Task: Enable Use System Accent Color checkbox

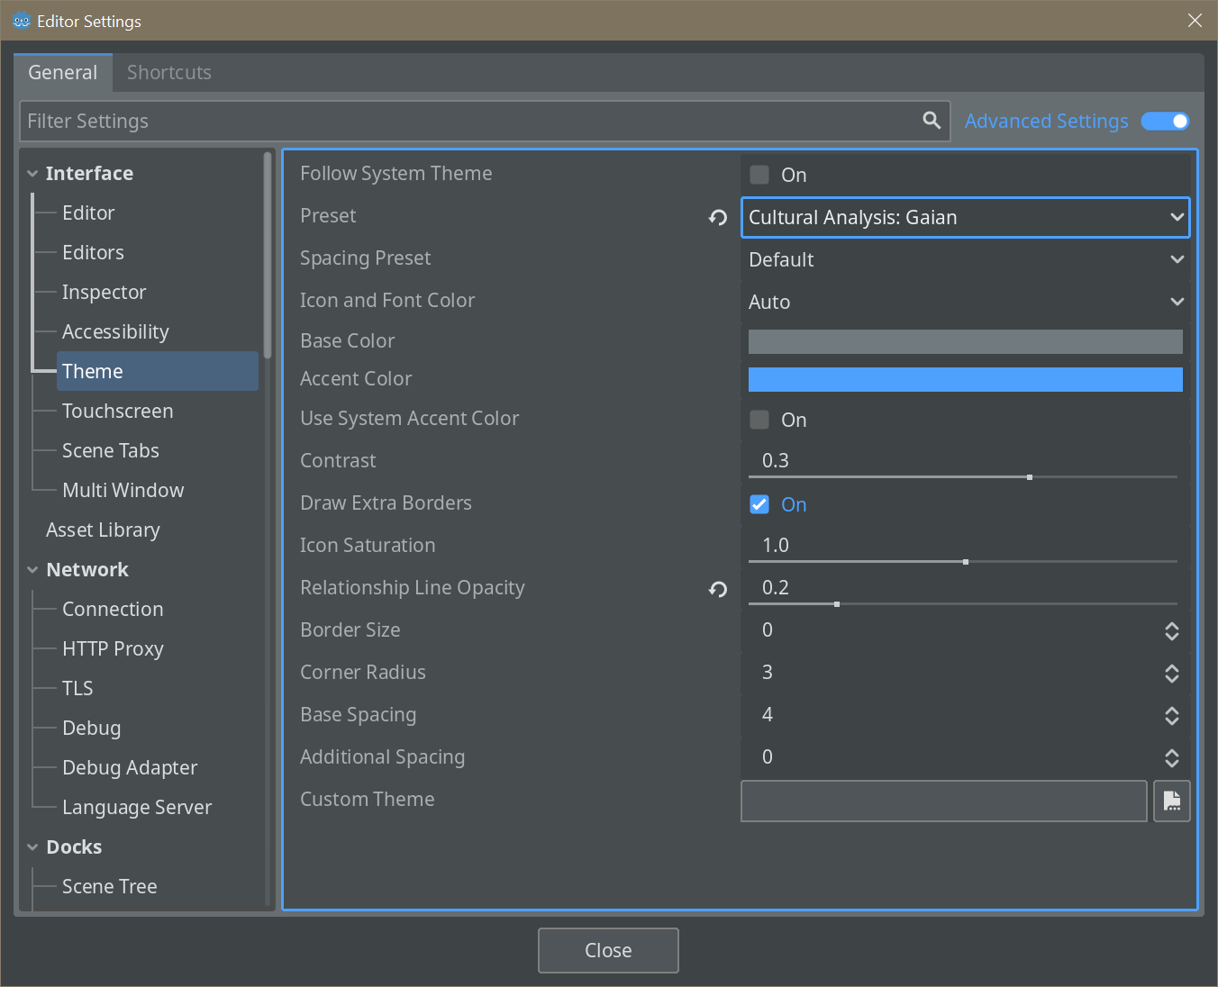Action: coord(759,420)
